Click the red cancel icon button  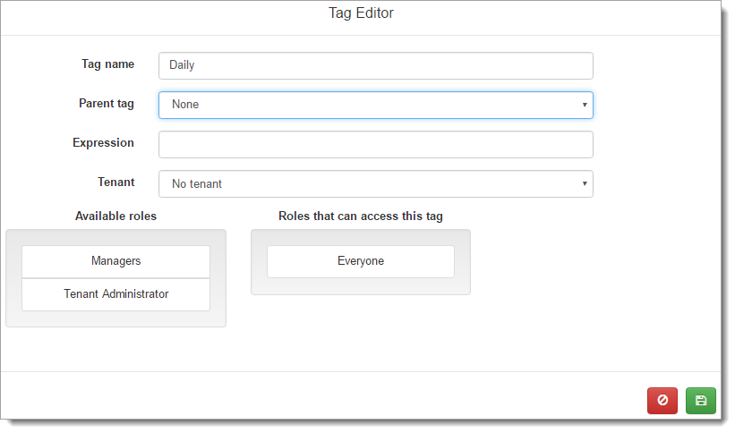coord(662,401)
